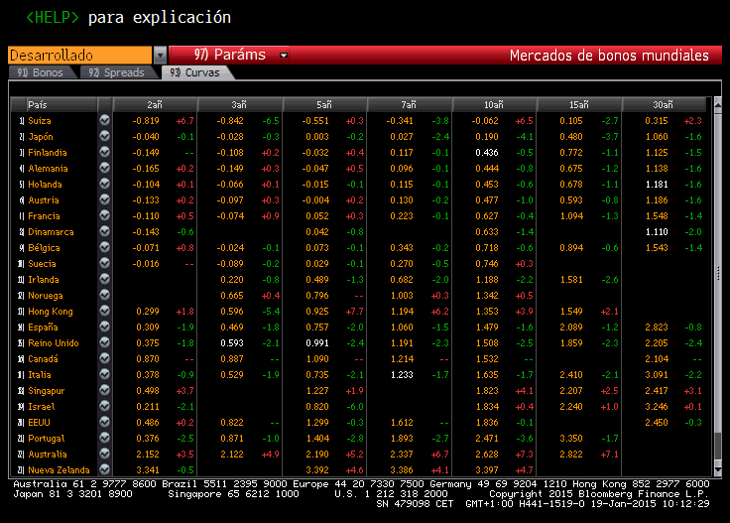Click the chart icon beside Holanda
The width and height of the screenshot is (730, 523).
pyautogui.click(x=105, y=184)
